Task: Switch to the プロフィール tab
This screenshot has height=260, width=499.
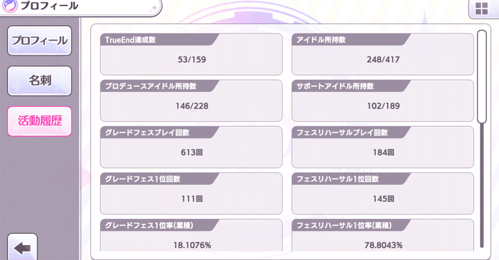Action: [x=40, y=40]
